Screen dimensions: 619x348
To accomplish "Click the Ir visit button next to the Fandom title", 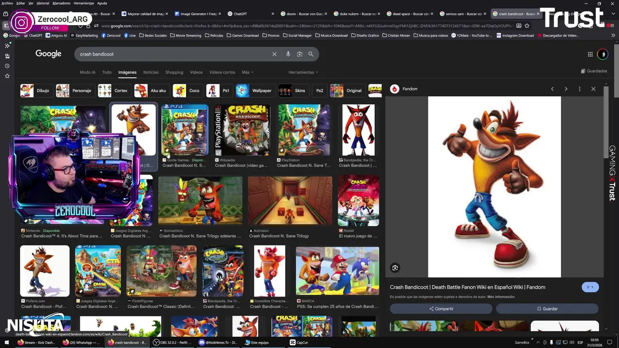I will point(590,287).
